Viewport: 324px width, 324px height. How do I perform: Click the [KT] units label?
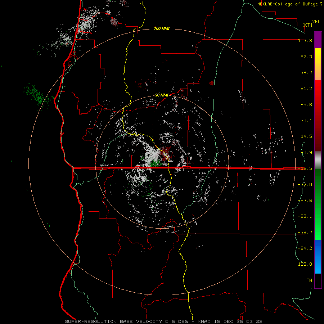tap(307, 25)
